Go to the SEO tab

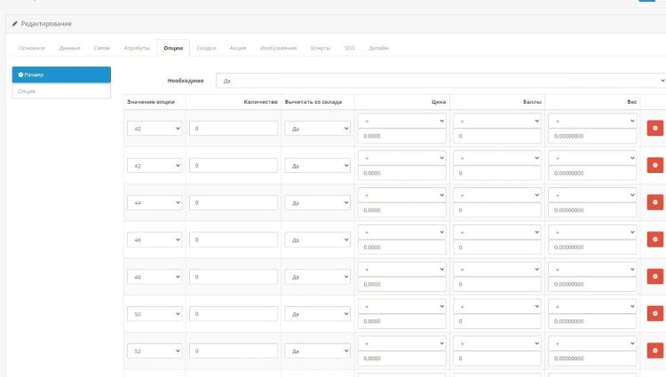tap(349, 47)
